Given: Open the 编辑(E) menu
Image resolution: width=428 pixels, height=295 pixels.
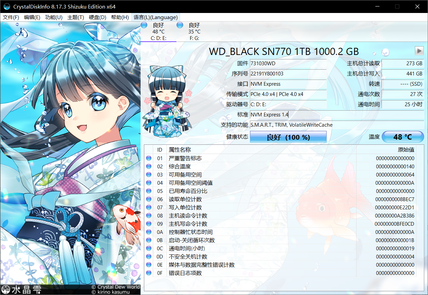Looking at the screenshot, I should coord(32,17).
